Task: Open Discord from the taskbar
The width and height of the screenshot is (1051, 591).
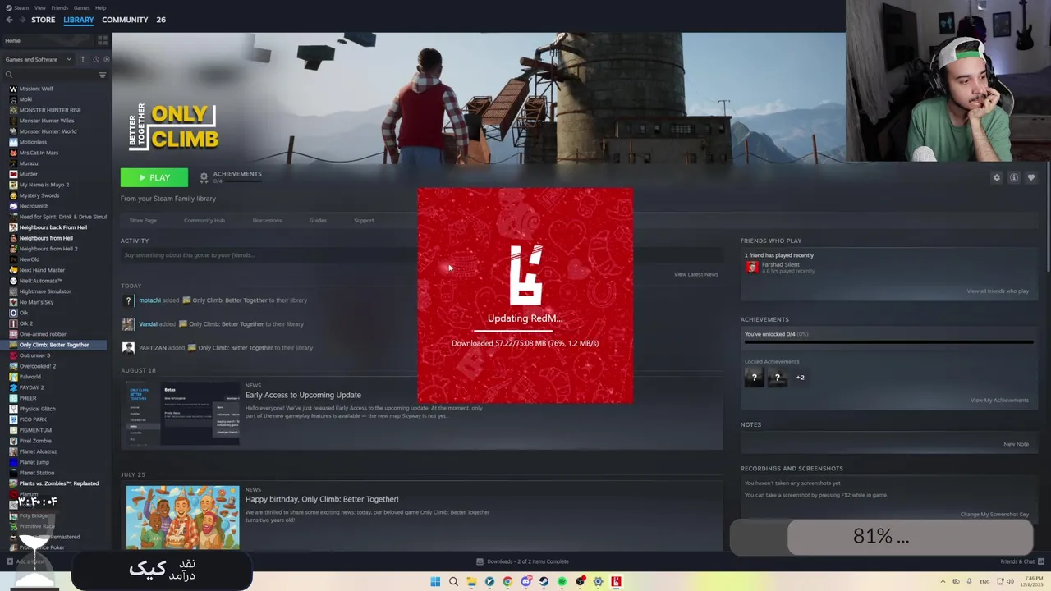Action: click(x=525, y=582)
